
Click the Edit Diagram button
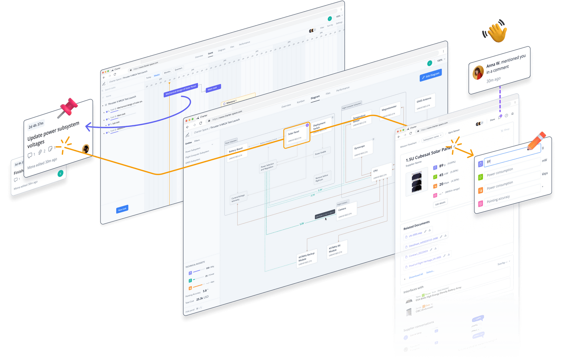431,75
